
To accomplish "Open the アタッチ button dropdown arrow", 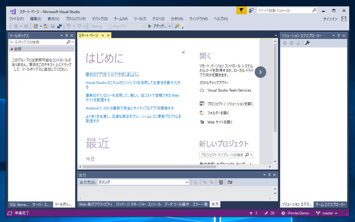I will click(x=169, y=26).
